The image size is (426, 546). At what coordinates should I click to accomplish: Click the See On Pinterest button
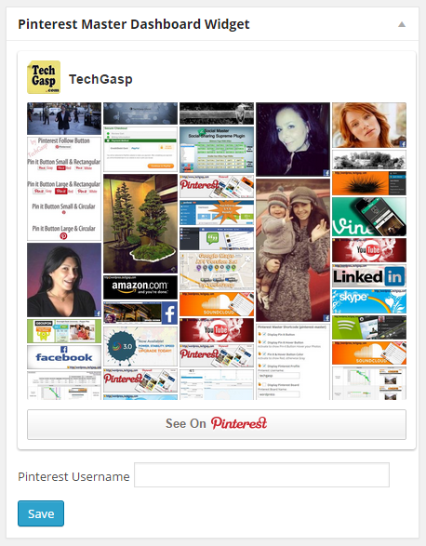(x=217, y=424)
